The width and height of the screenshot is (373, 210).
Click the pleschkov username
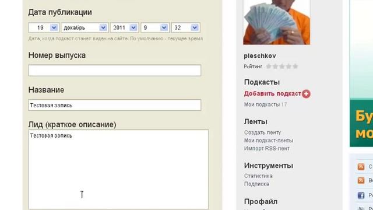pos(260,56)
